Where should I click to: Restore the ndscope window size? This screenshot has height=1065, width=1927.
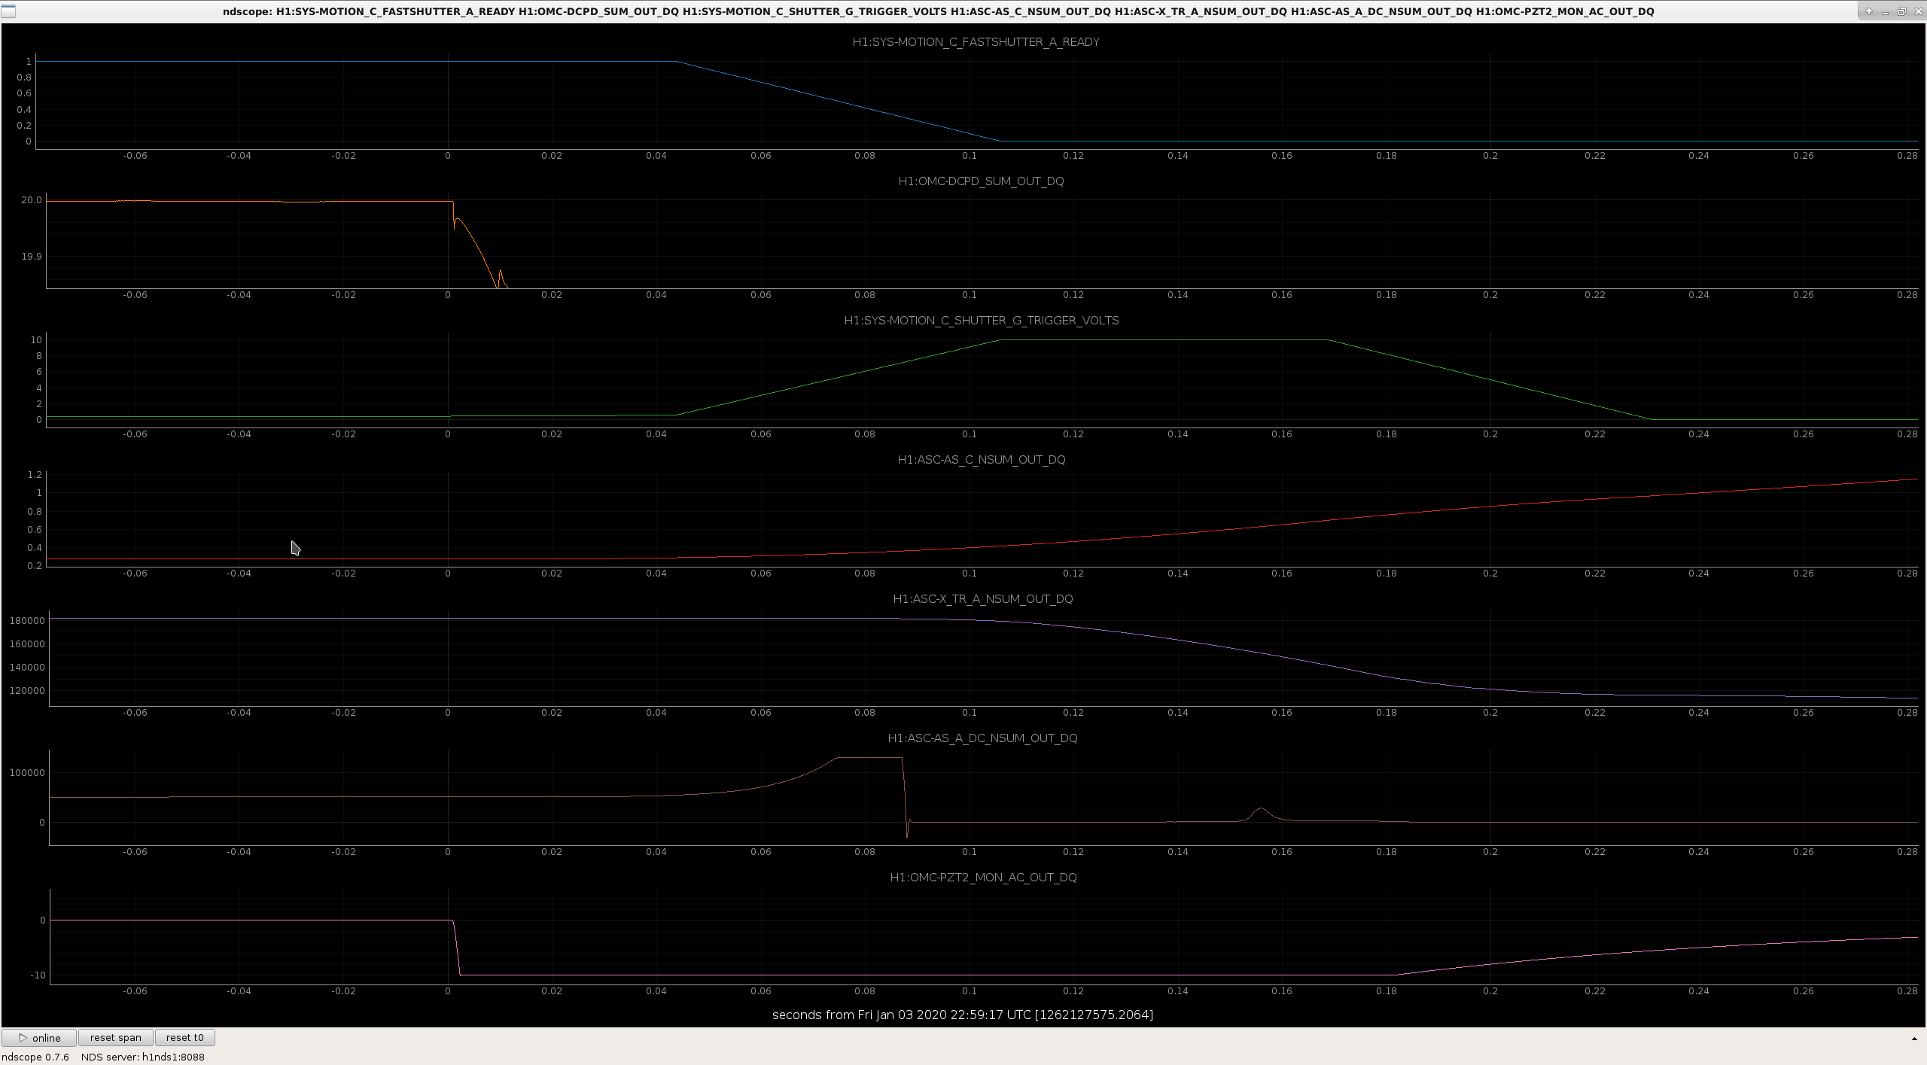1901,11
